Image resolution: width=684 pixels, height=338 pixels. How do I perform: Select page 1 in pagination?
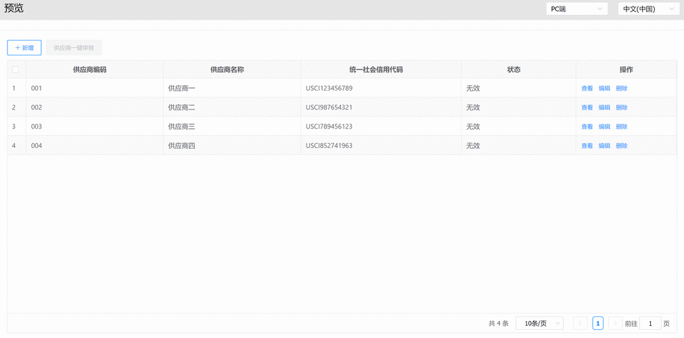tap(597, 324)
